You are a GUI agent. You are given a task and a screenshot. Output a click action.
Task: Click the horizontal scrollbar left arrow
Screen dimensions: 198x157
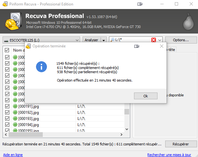(6, 134)
